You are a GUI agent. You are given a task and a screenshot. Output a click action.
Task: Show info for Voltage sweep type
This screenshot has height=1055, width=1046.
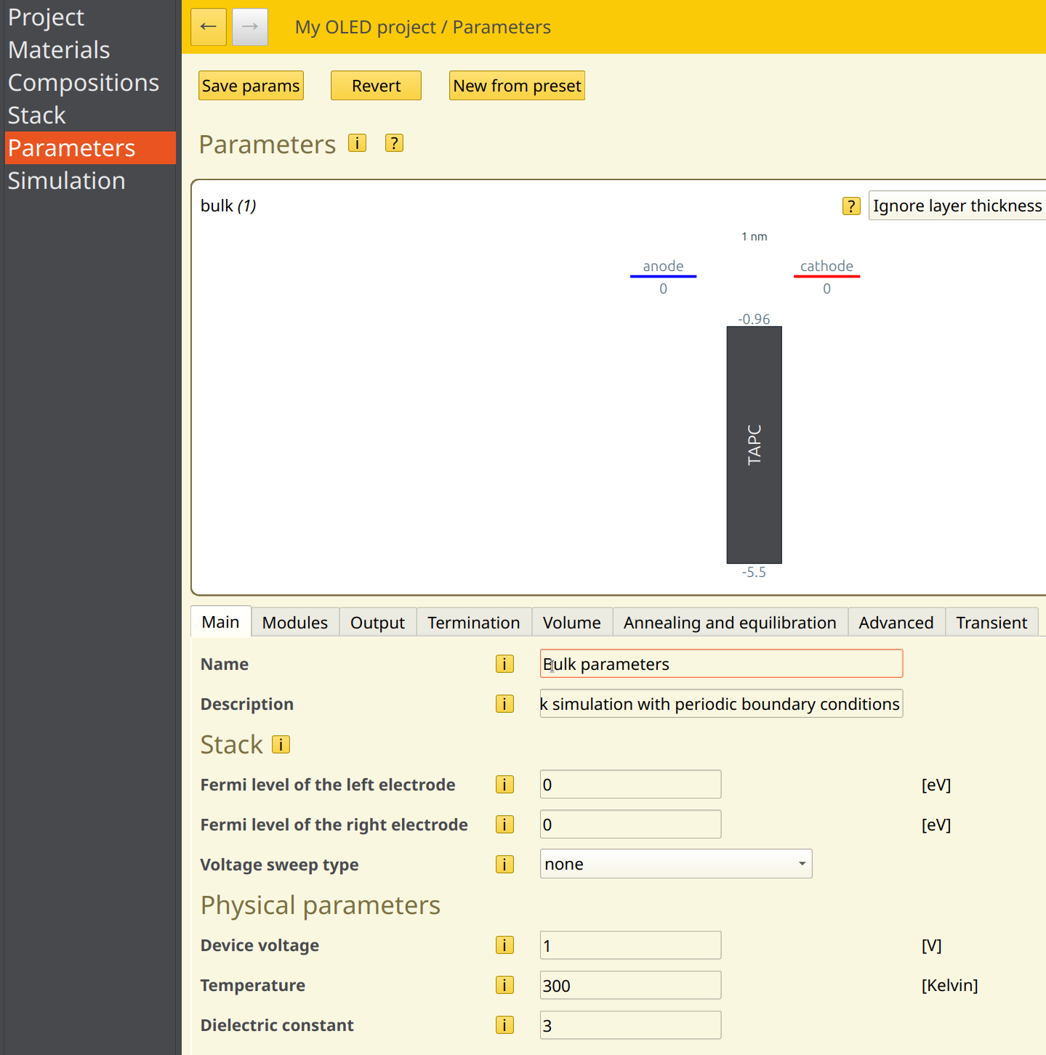tap(504, 865)
